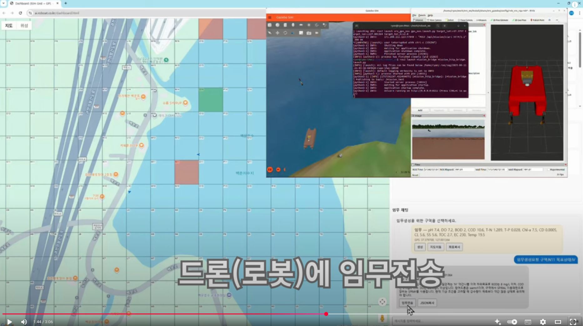Open the RViz Panels menu
The image size is (583, 326).
coord(422,15)
